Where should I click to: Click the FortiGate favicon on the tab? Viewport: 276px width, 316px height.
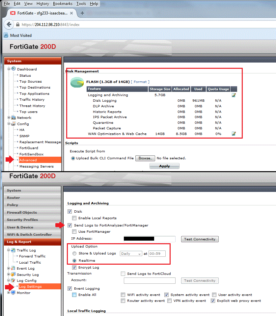tap(13, 13)
